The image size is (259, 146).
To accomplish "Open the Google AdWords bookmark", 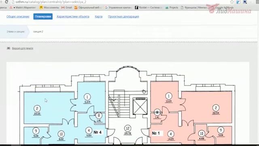I will coord(223,8).
